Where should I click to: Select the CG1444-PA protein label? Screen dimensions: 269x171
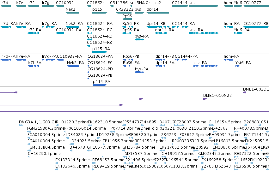[186, 56]
